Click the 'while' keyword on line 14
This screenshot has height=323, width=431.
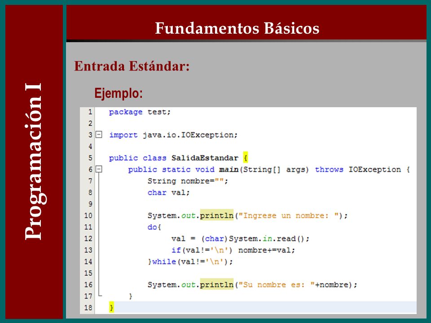click(164, 262)
